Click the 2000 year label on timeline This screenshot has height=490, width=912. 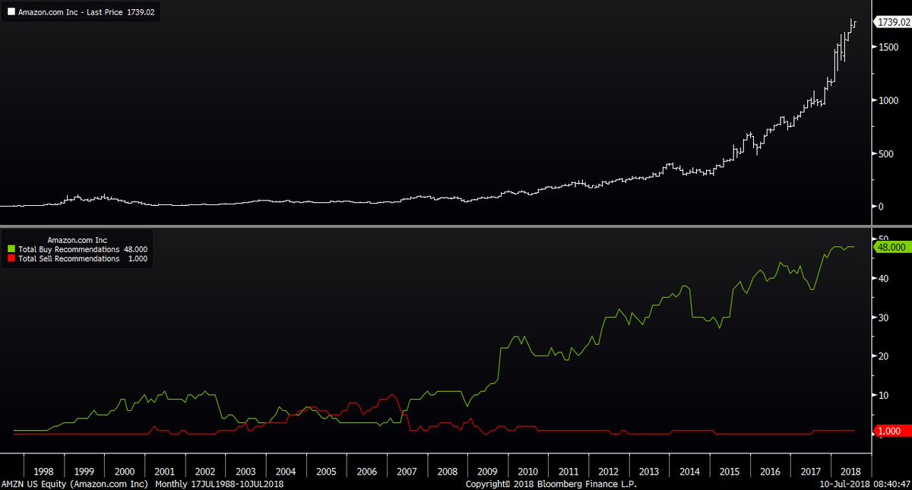pyautogui.click(x=125, y=471)
